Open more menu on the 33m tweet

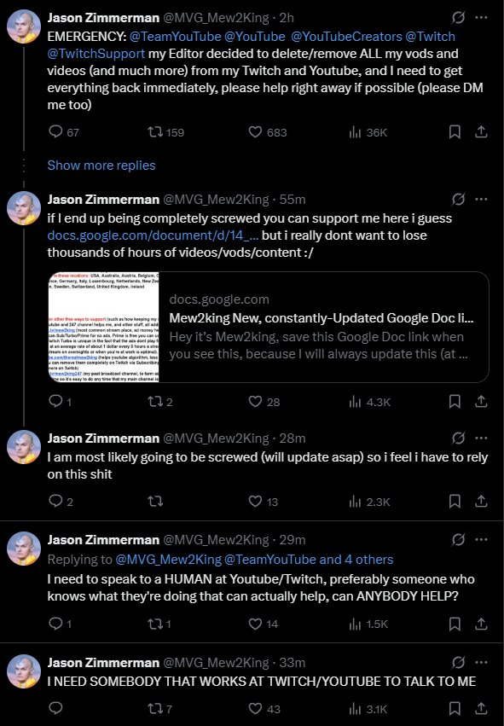481,663
